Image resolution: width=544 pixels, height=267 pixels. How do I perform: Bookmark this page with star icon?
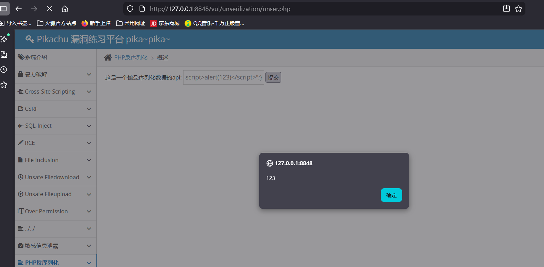click(x=519, y=9)
